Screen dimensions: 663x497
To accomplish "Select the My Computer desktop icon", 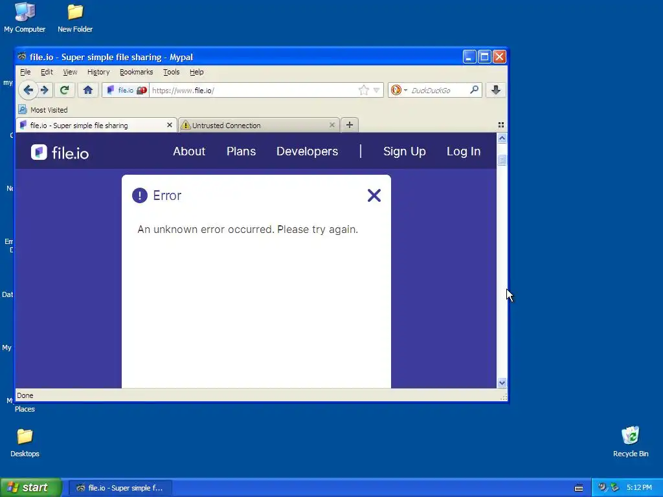I will pos(25,17).
